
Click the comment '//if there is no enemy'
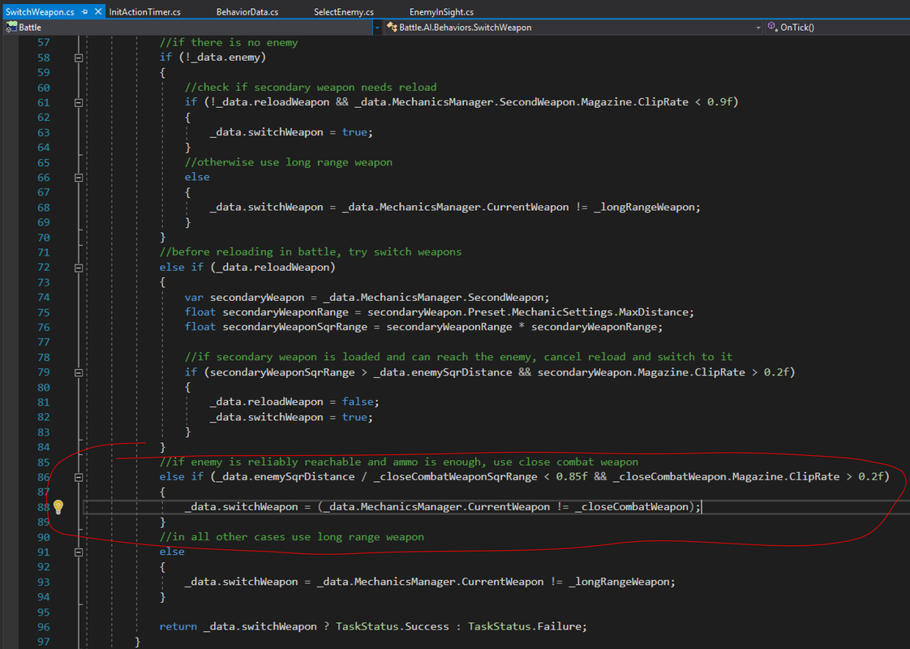229,42
